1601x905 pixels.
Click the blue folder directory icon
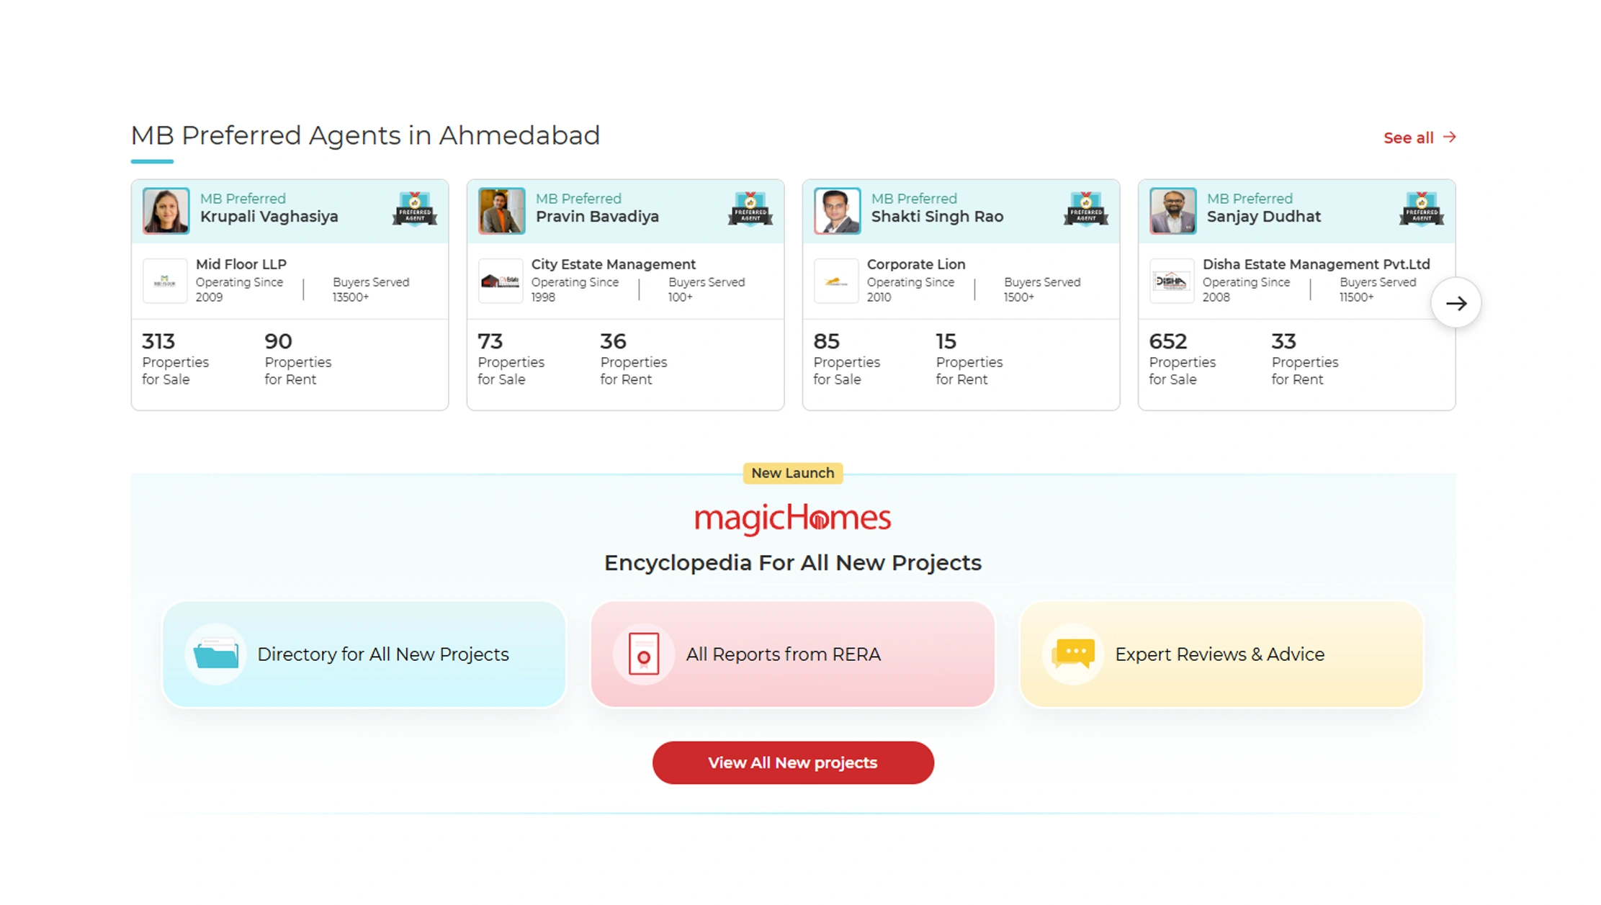tap(215, 654)
